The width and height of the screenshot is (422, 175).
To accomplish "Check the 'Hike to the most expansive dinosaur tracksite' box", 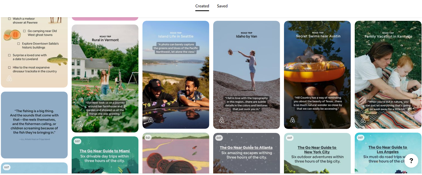I will tap(9, 68).
